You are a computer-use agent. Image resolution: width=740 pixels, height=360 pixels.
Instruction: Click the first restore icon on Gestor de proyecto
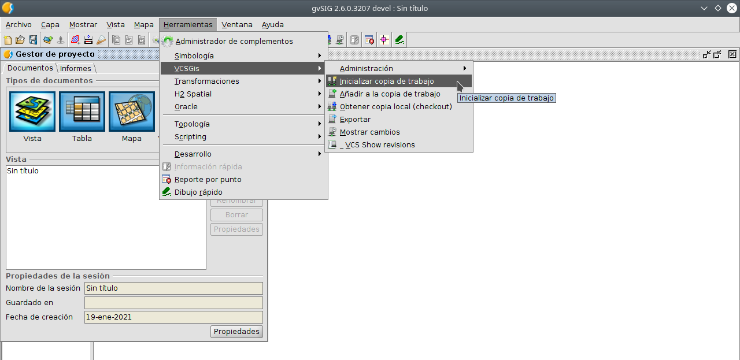(707, 54)
